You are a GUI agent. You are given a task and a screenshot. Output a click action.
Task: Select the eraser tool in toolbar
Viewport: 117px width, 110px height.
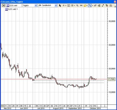click(x=95, y=5)
